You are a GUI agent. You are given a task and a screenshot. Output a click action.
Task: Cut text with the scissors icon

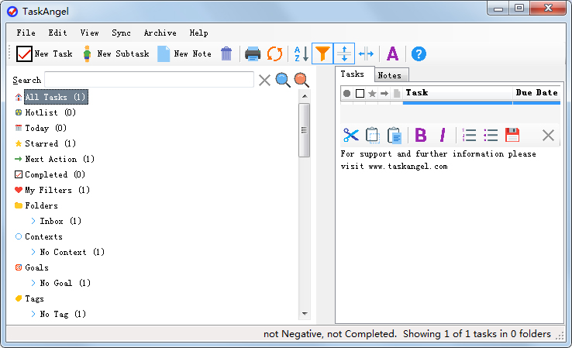point(351,135)
